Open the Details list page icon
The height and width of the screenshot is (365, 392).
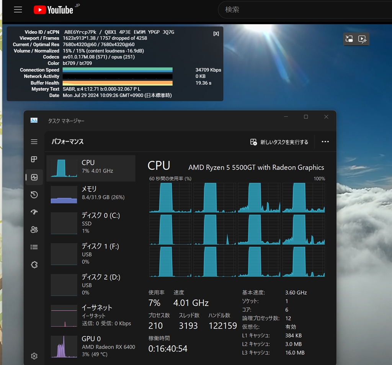point(34,247)
